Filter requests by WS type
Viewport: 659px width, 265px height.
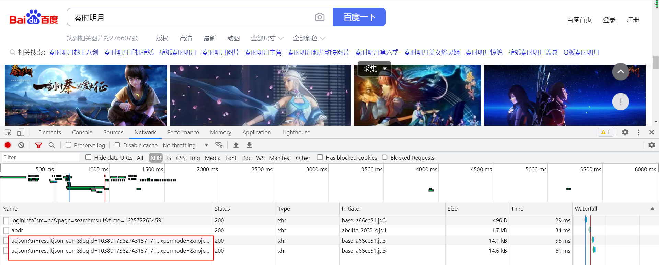click(260, 158)
